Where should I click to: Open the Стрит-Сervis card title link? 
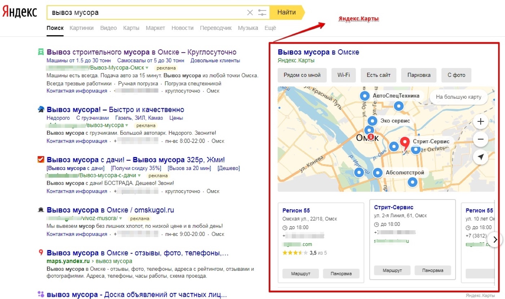click(x=394, y=207)
